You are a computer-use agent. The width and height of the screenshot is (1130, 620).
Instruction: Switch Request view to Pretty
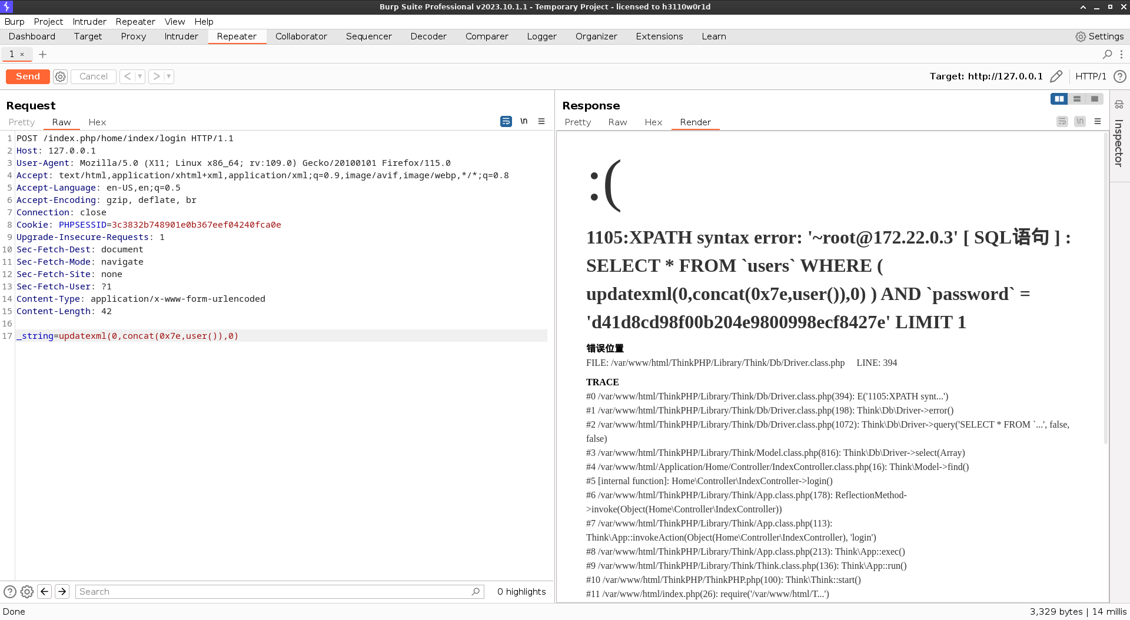(22, 122)
